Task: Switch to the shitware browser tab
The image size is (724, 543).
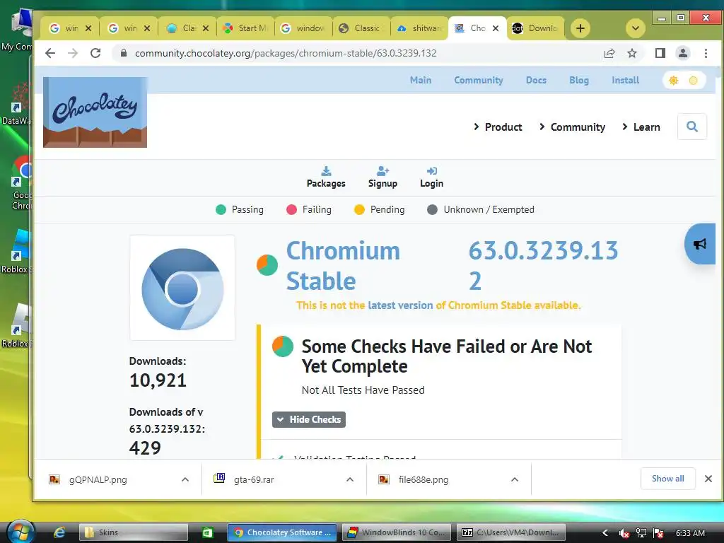Action: [420, 28]
